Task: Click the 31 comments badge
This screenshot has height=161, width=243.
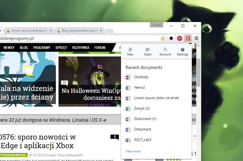Action: pos(65,83)
